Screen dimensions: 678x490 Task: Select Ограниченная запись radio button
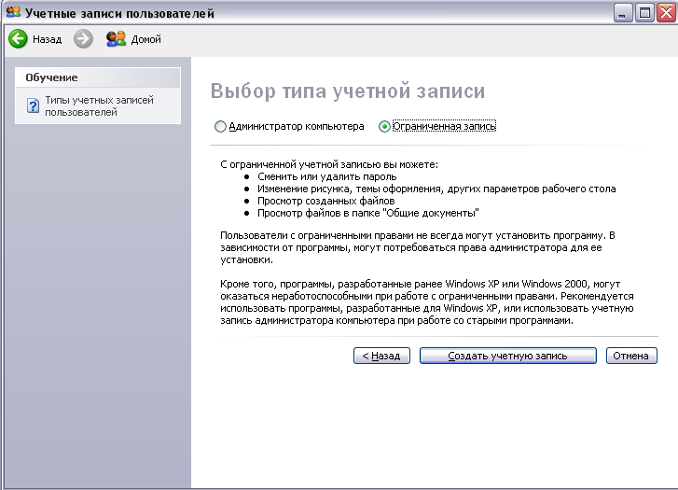point(384,126)
